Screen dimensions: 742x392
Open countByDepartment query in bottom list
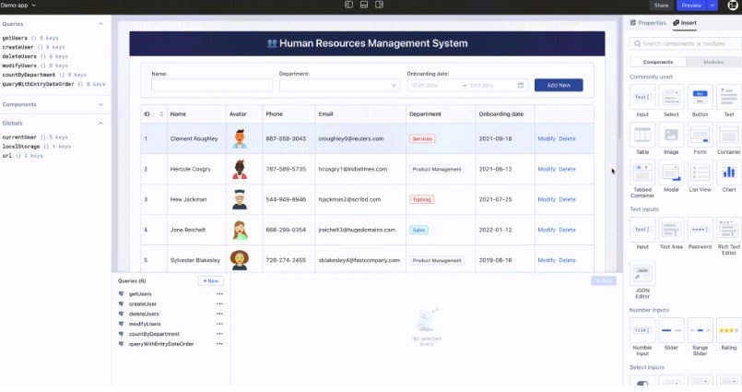click(x=154, y=334)
